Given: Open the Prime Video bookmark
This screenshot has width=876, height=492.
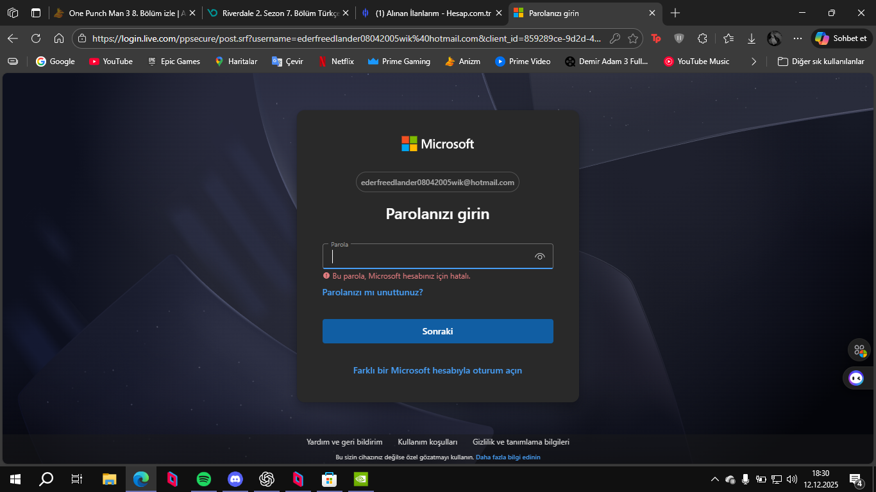Looking at the screenshot, I should 523,61.
